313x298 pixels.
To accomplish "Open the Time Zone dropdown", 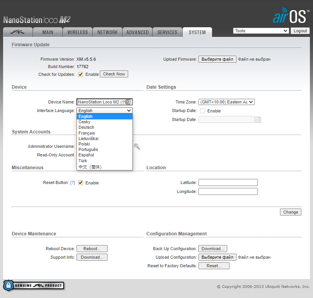I will [226, 102].
